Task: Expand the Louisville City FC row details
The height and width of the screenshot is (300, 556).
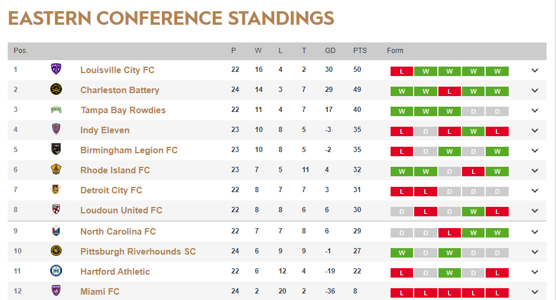Action: (535, 71)
